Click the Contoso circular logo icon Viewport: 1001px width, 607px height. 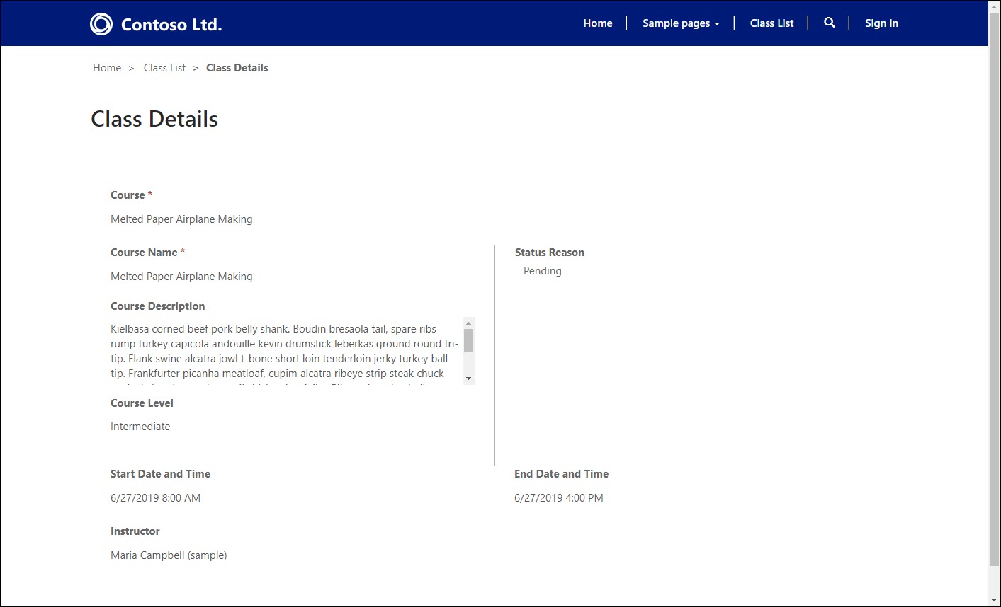click(101, 24)
